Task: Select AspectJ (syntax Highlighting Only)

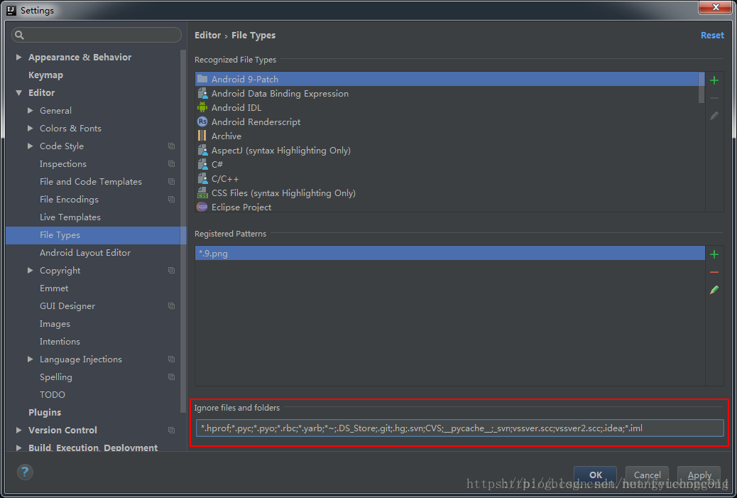Action: [x=280, y=151]
